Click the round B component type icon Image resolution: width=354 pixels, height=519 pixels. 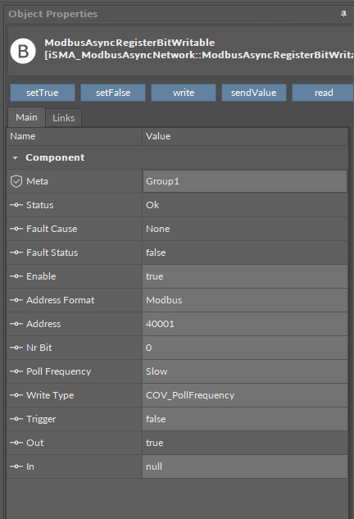(x=23, y=52)
